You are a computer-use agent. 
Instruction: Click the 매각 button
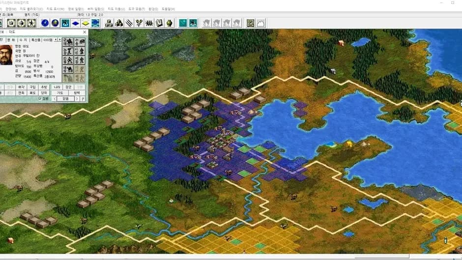point(21,87)
